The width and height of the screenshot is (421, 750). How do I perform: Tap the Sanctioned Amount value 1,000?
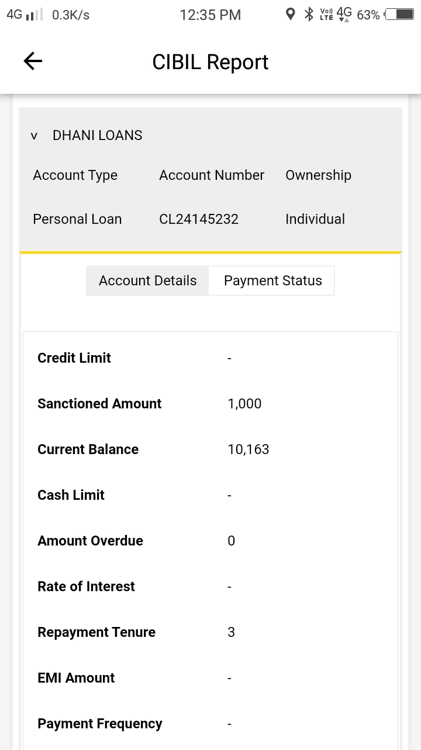244,404
